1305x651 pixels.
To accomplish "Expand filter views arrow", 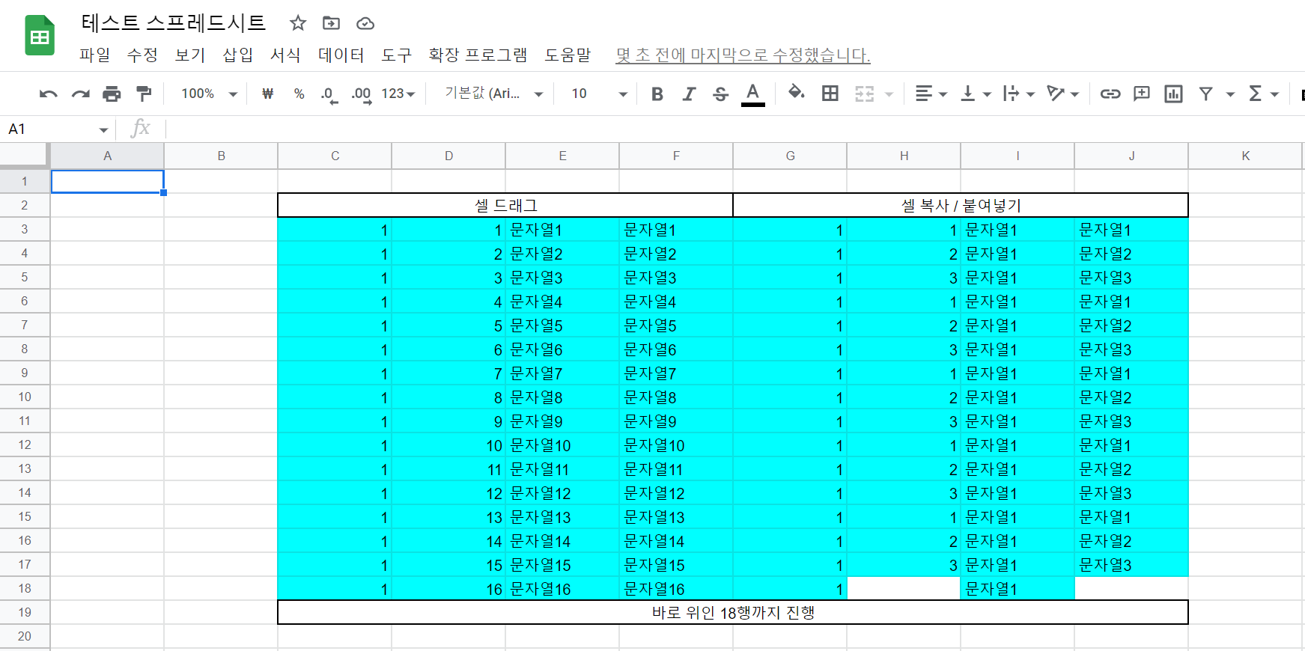I will tap(1229, 94).
